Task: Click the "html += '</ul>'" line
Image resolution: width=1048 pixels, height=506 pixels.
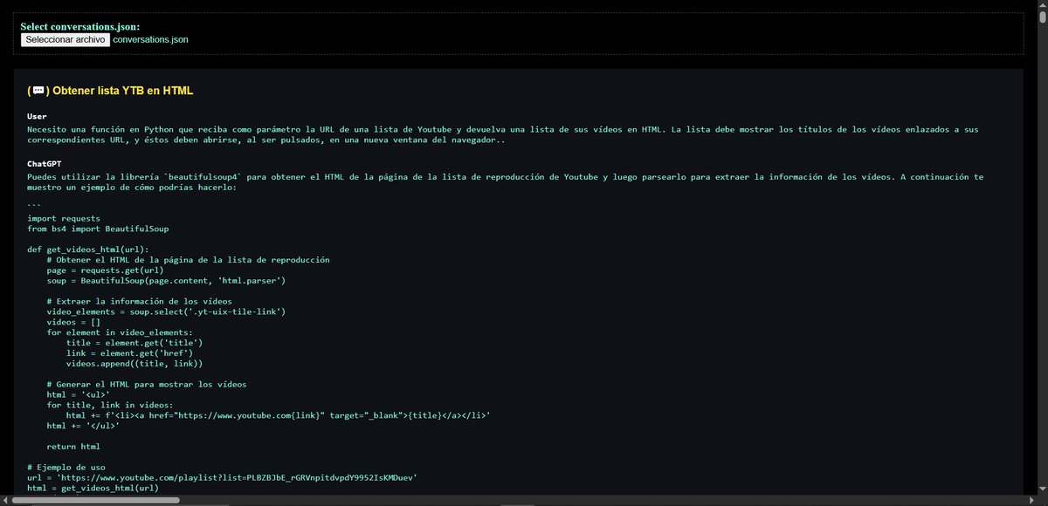Action: tap(83, 426)
